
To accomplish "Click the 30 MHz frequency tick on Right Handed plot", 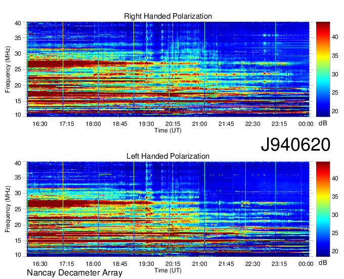I will pos(18,54).
